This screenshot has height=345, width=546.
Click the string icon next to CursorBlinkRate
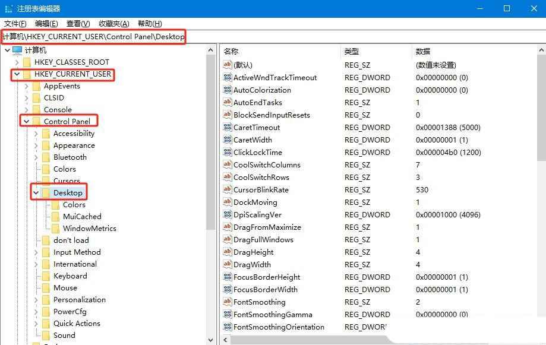pyautogui.click(x=228, y=189)
